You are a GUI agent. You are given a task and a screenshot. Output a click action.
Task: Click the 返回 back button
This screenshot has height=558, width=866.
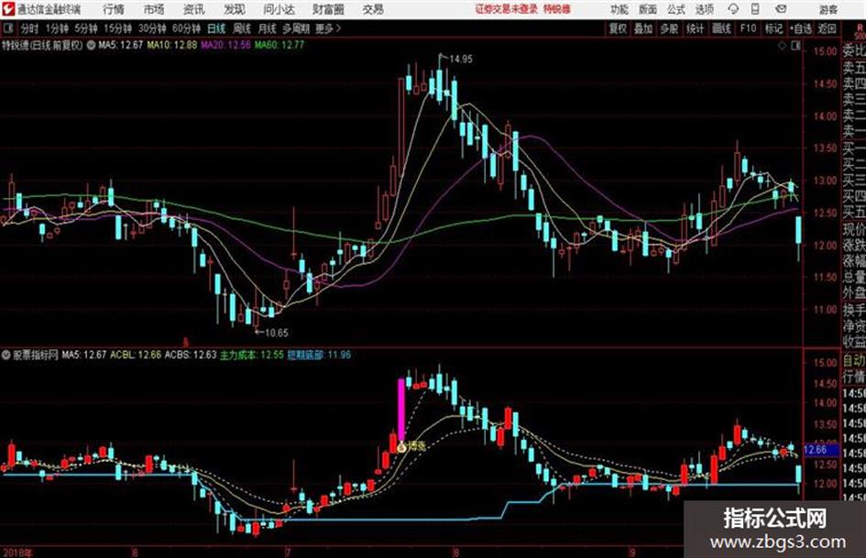pyautogui.click(x=827, y=28)
